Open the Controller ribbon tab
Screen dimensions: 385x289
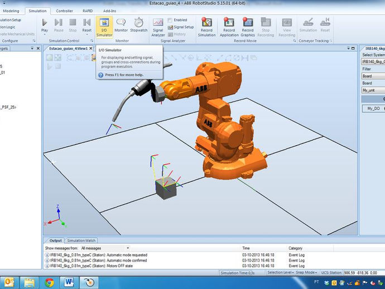coord(64,11)
